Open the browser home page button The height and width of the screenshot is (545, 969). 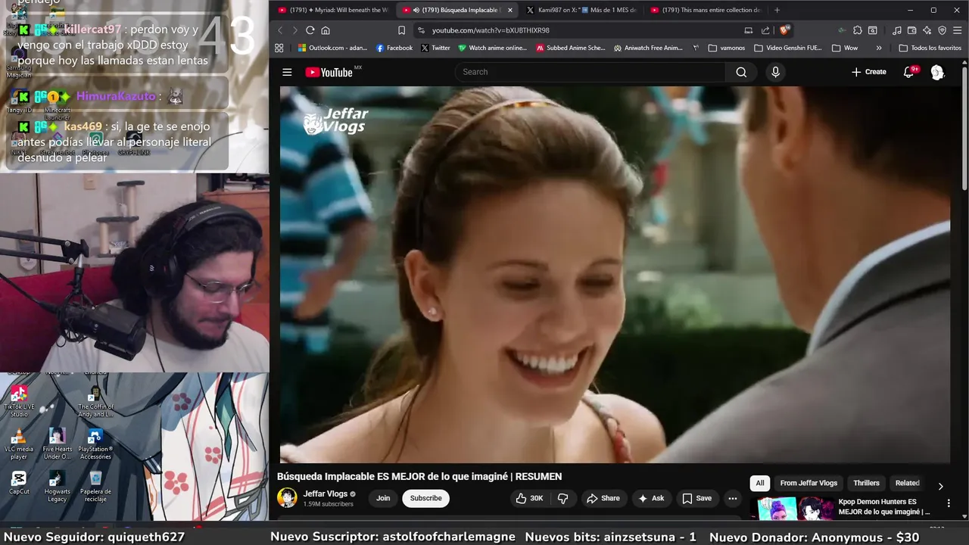326,30
